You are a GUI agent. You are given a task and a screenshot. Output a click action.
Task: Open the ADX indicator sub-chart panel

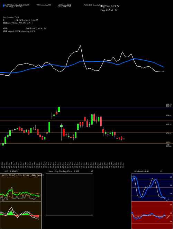tap(21, 187)
